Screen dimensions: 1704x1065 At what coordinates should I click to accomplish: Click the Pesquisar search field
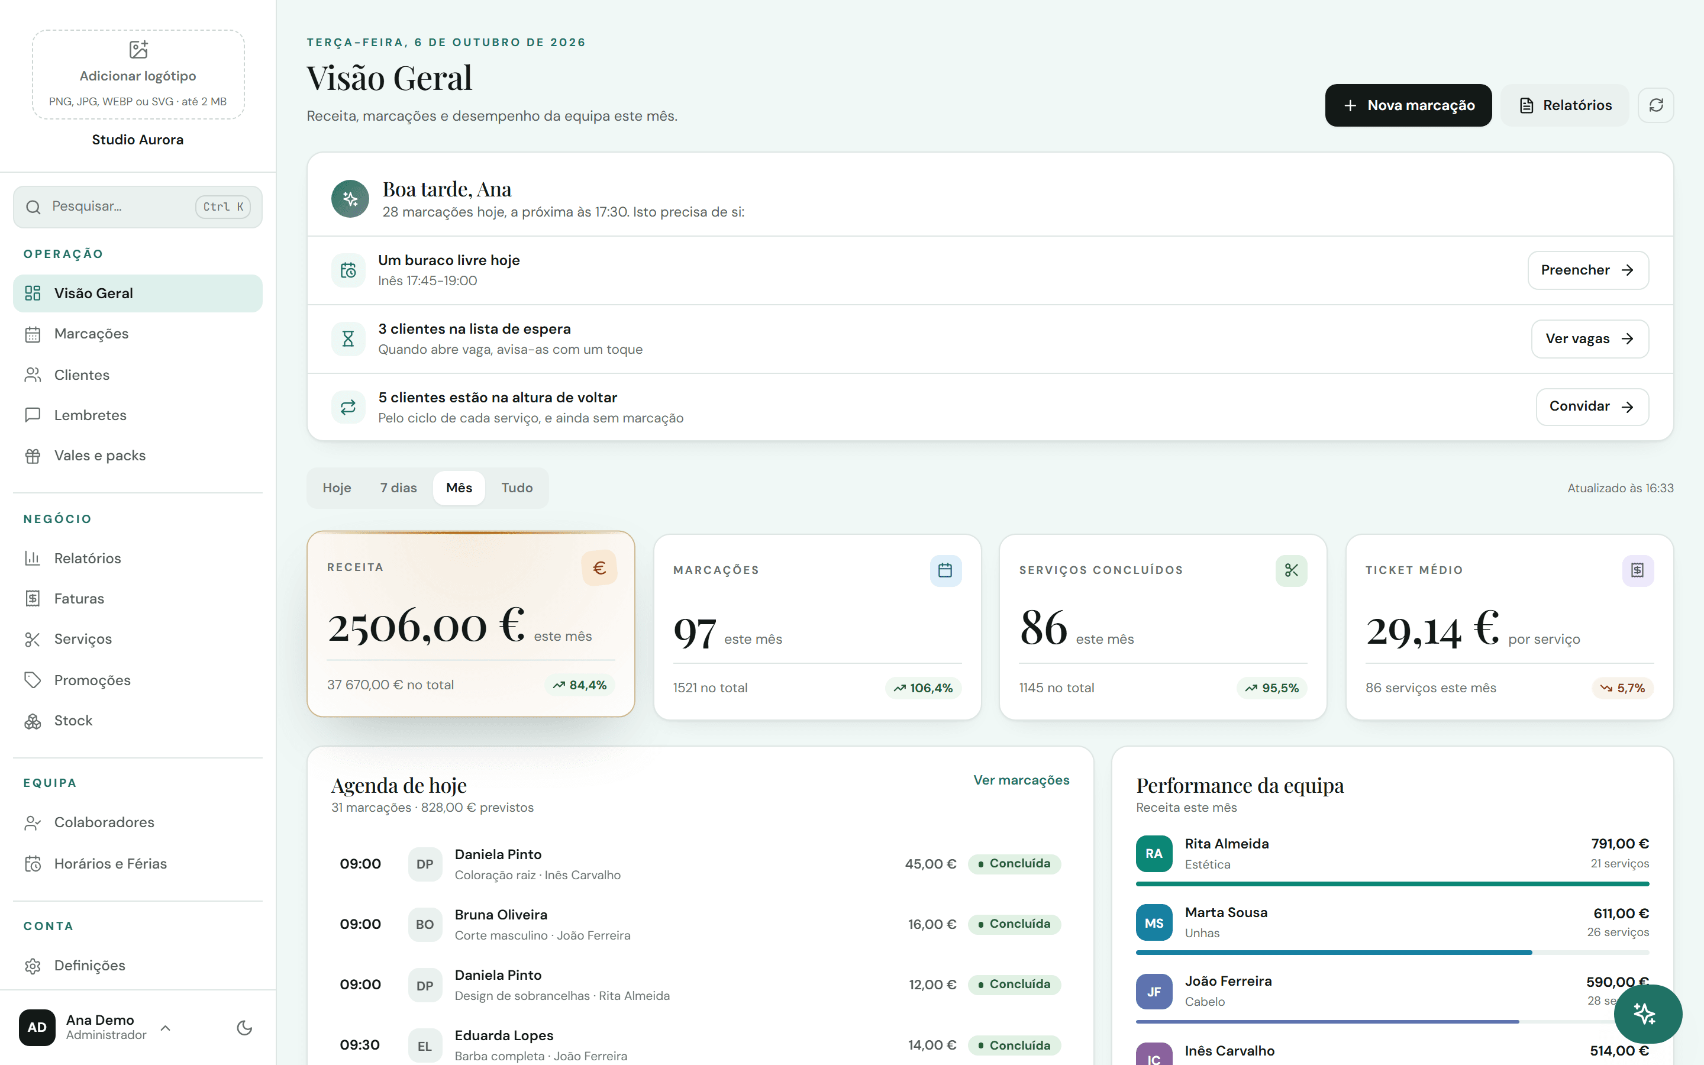(137, 207)
